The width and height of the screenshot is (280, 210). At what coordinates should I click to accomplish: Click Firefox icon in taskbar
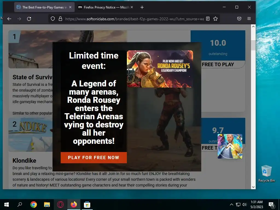pyautogui.click(x=74, y=205)
